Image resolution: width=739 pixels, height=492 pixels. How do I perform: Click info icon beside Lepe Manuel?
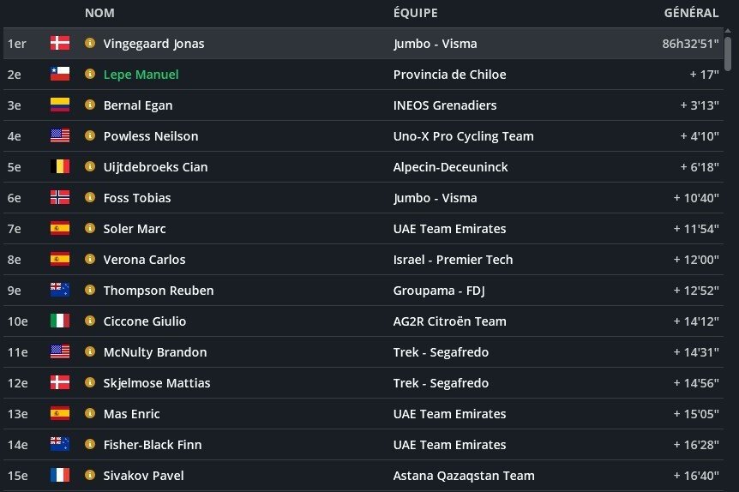tap(90, 75)
